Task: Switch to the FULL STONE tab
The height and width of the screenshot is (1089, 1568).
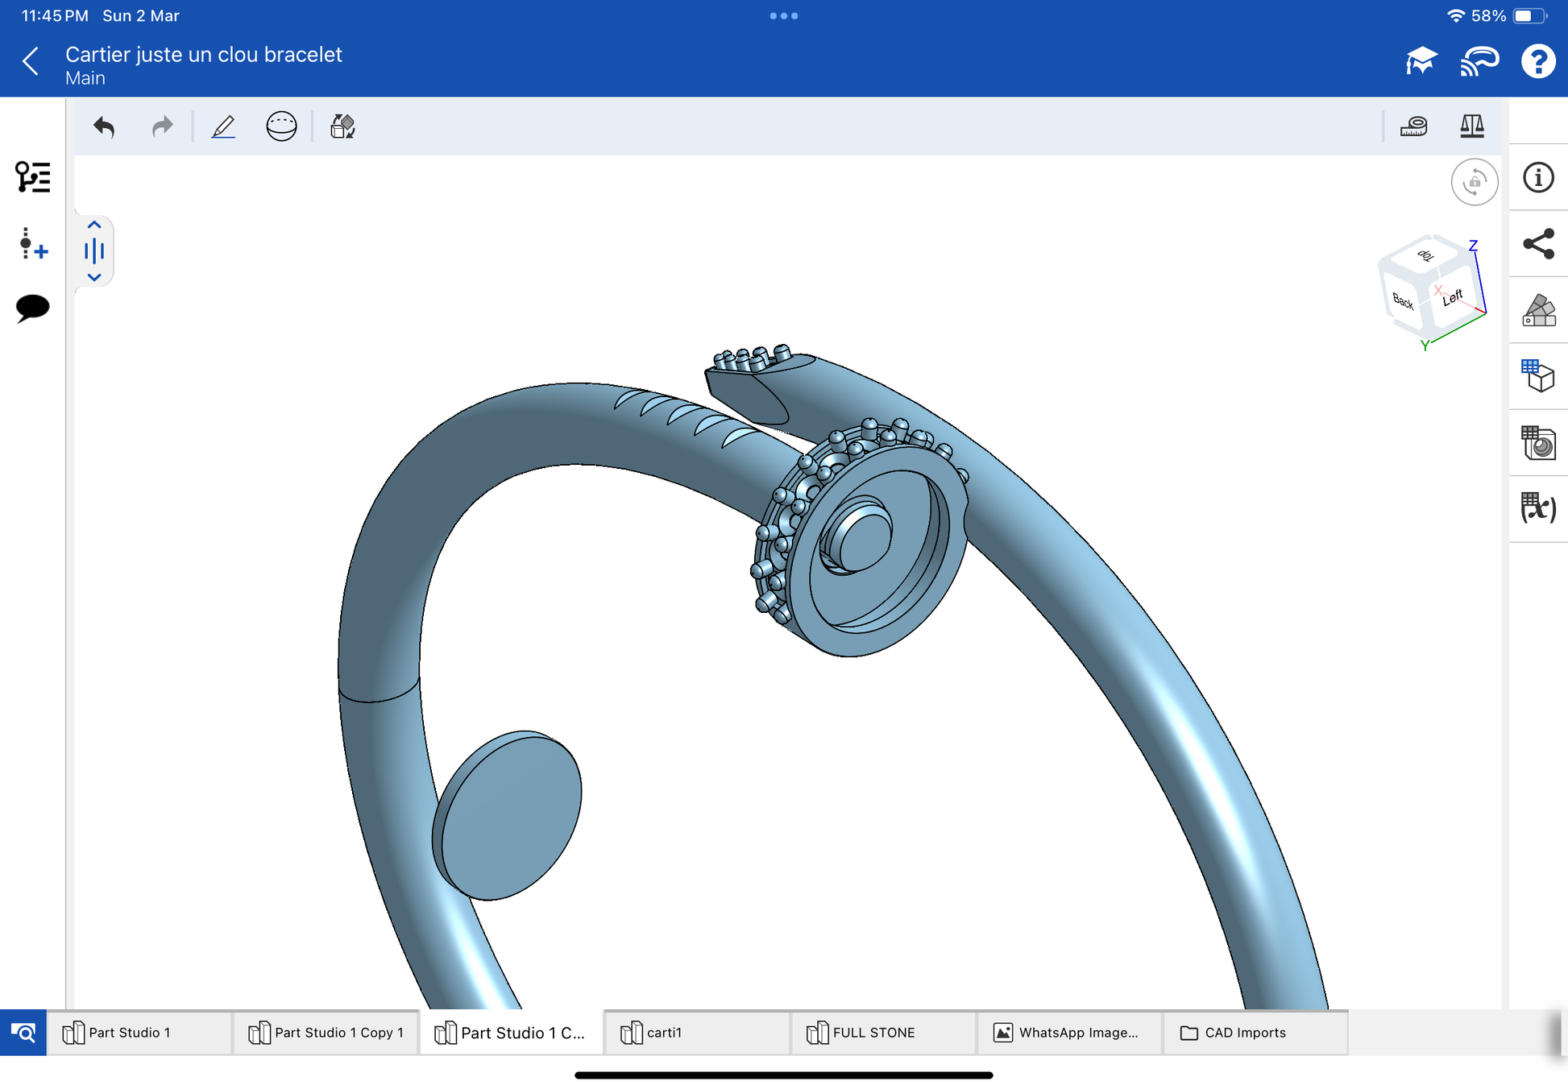Action: pos(873,1033)
